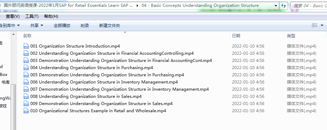Open the 帮助(H) menu
This screenshot has width=327, height=130.
(51, 16)
